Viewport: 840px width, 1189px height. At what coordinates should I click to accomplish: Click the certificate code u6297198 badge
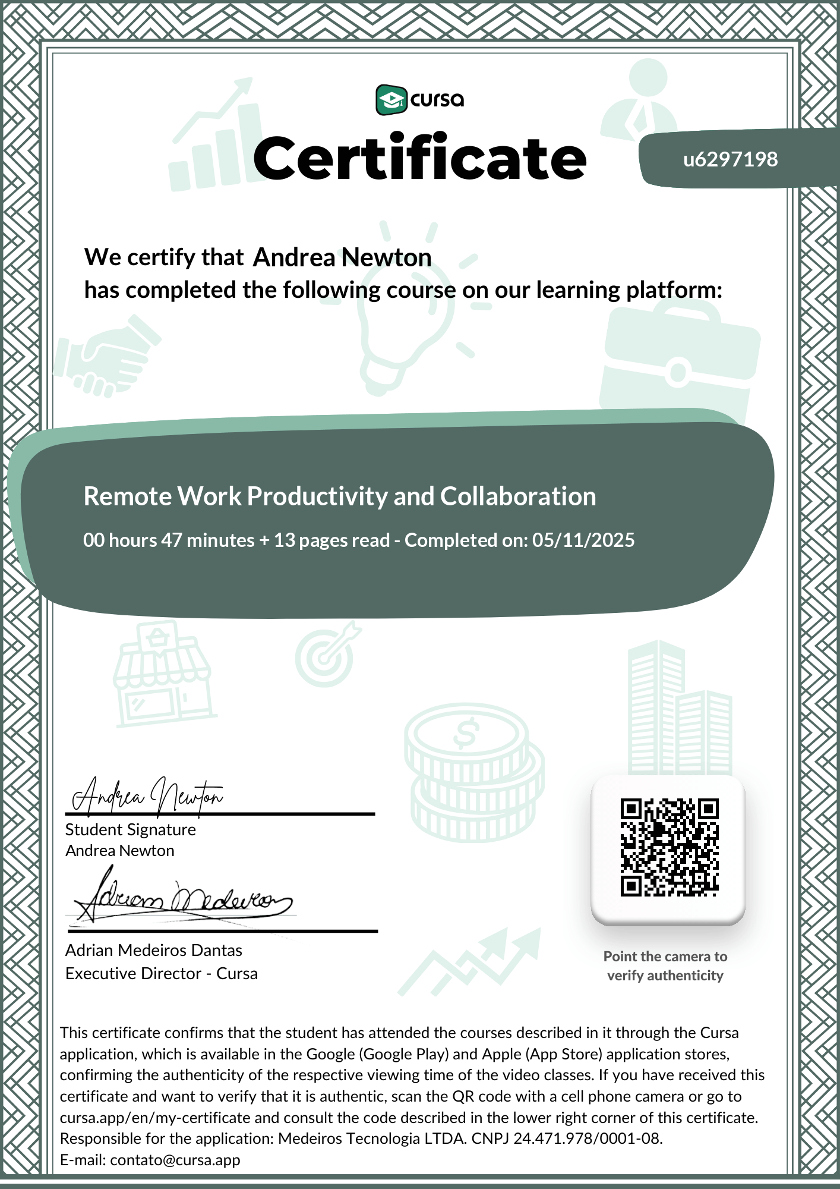(730, 159)
